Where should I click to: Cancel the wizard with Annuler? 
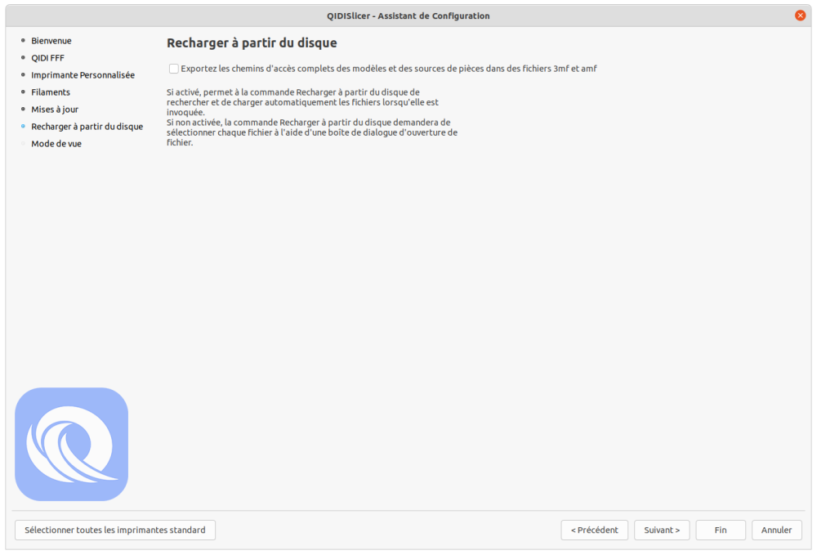pos(776,530)
